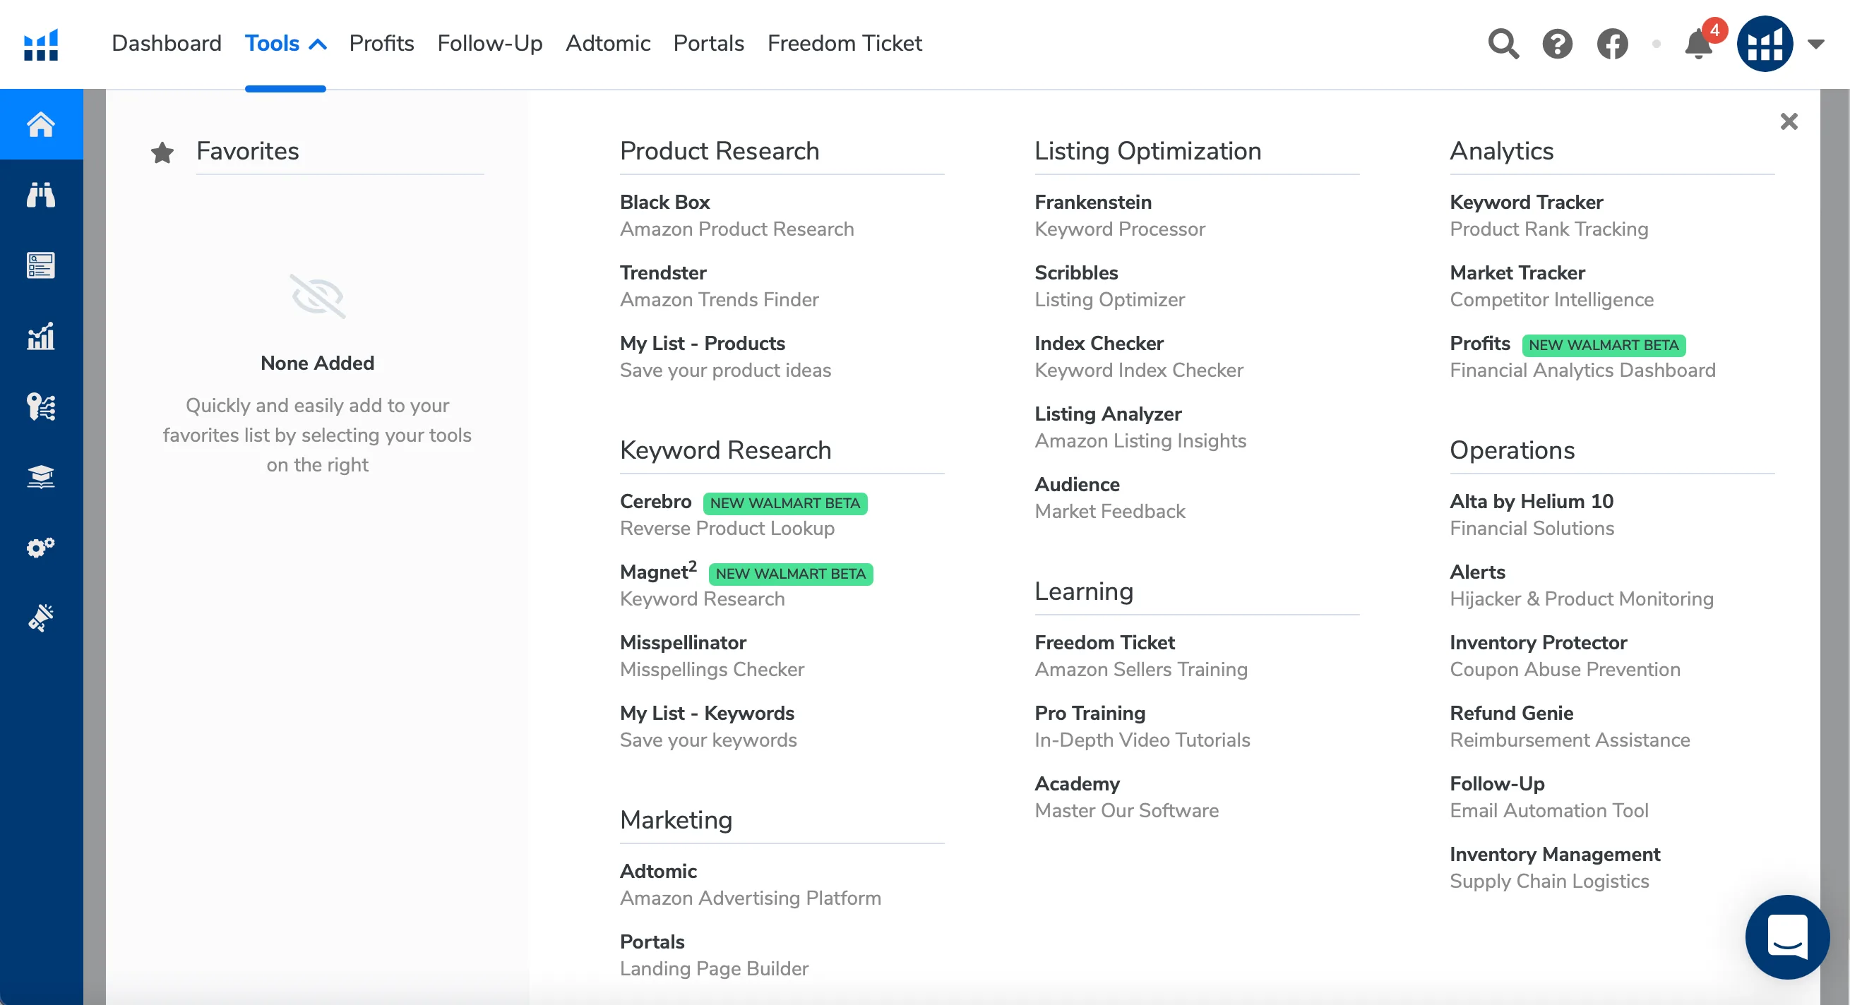This screenshot has height=1005, width=1850.
Task: Open Portals in top navigation
Action: tap(708, 44)
